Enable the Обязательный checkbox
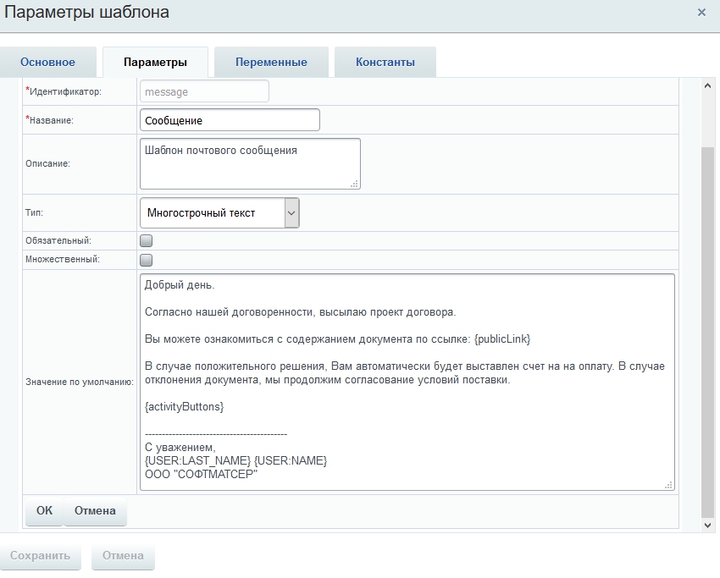This screenshot has height=578, width=720. [147, 241]
